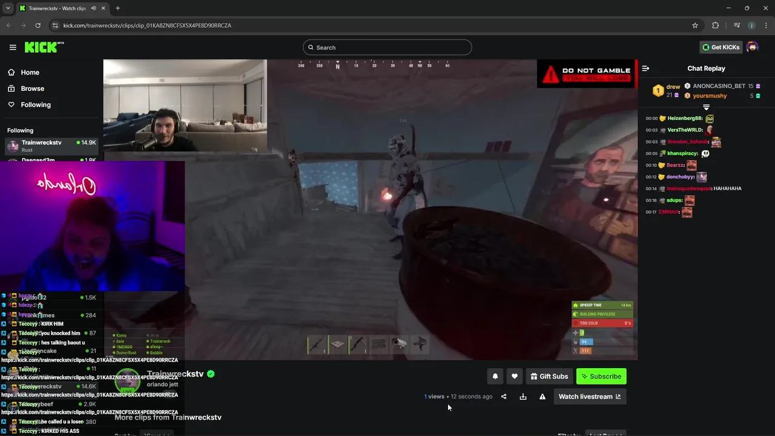Click the green Subscribe button

click(601, 376)
